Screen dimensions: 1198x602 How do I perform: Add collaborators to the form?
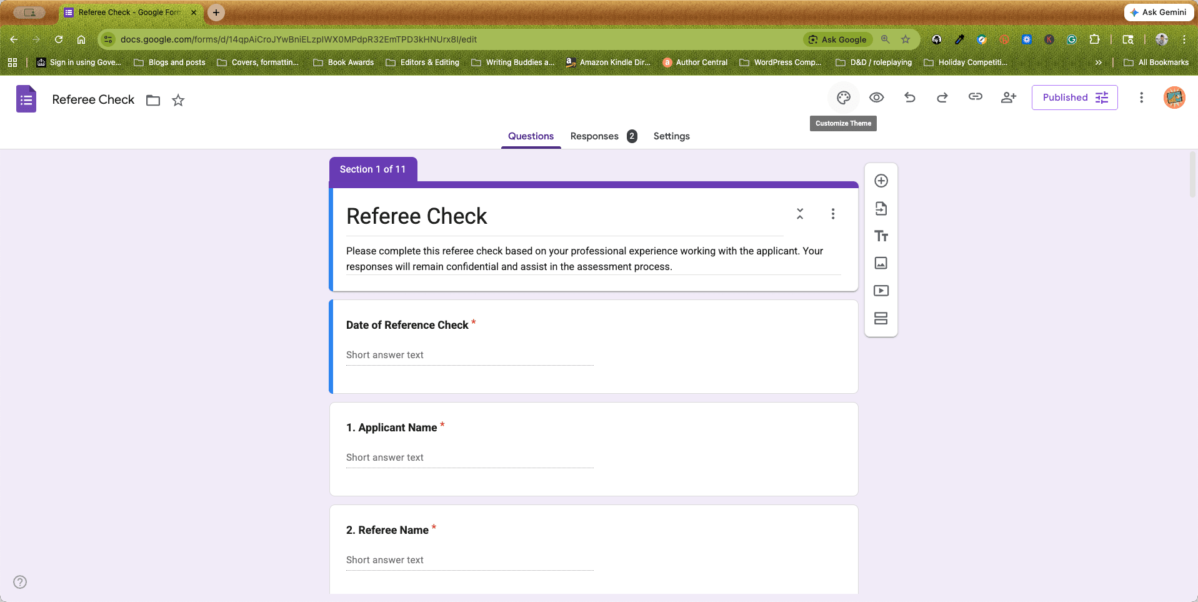pos(1009,98)
